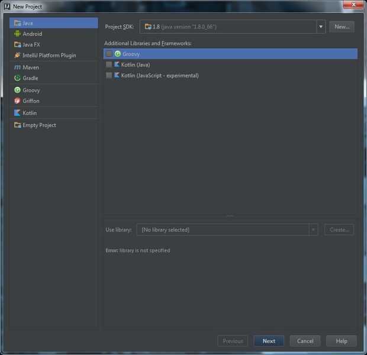Enable the Groovy framework checkbox
The width and height of the screenshot is (367, 355).
pyautogui.click(x=109, y=54)
